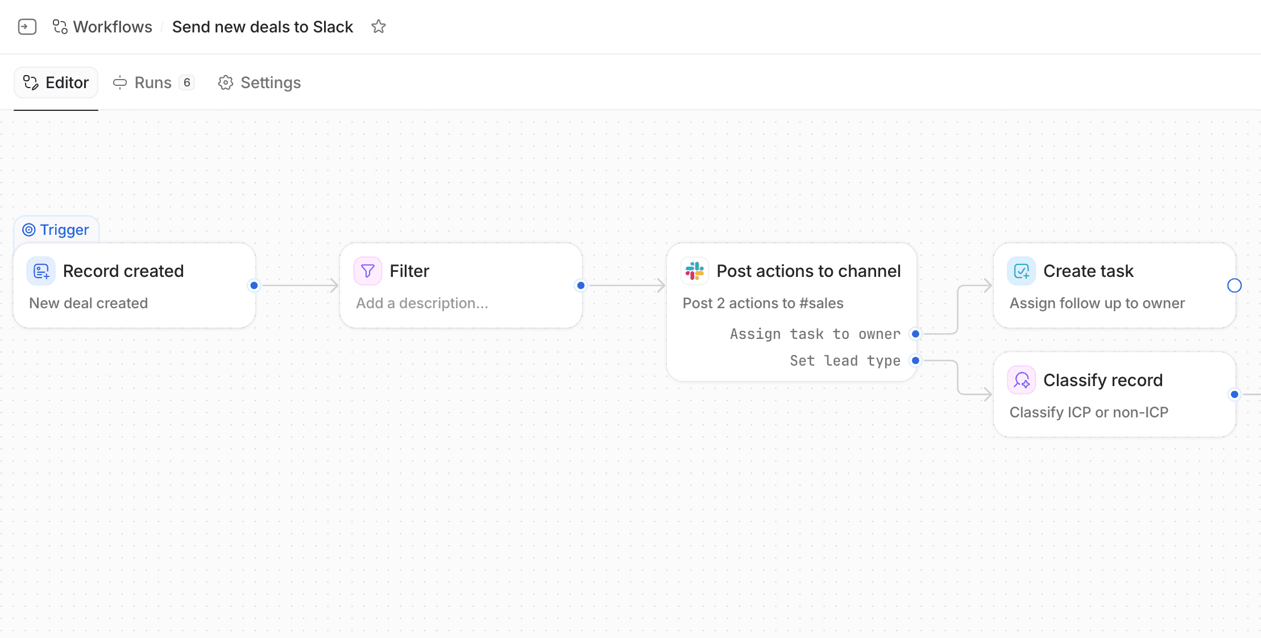Open the Settings tab
This screenshot has height=638, width=1261.
pyautogui.click(x=260, y=82)
